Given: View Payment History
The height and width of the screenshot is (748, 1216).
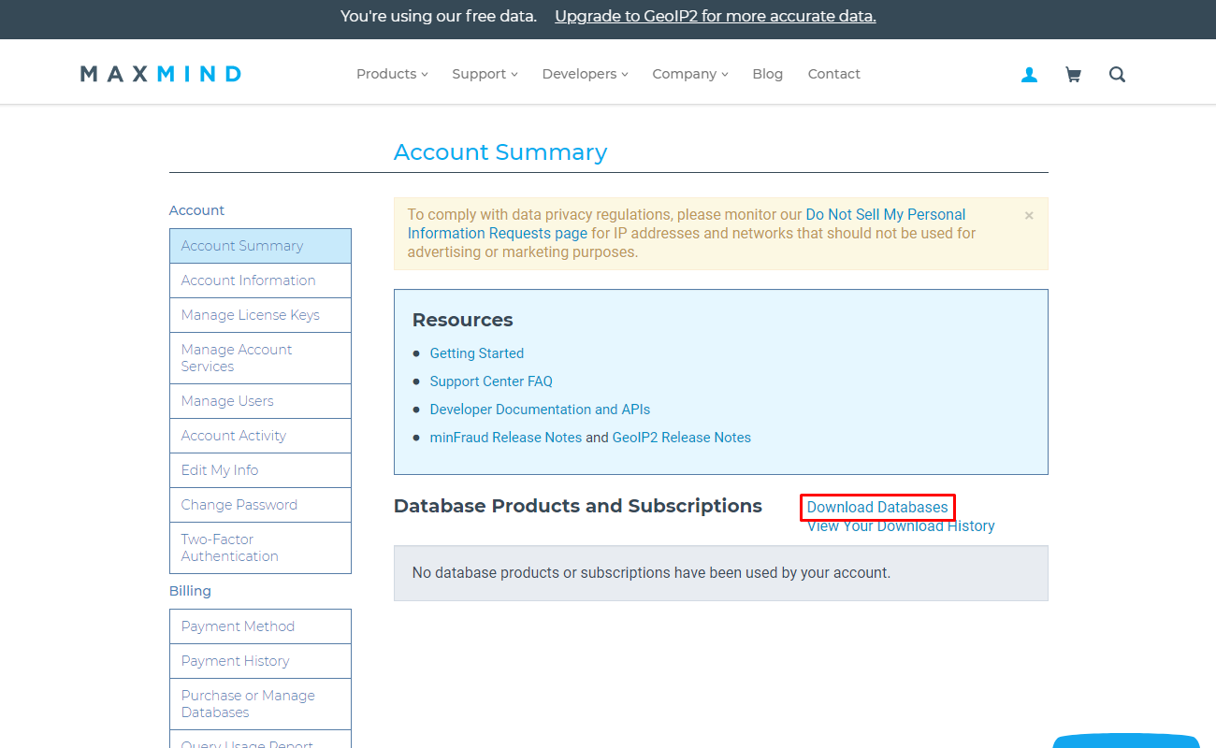Looking at the screenshot, I should coord(260,661).
